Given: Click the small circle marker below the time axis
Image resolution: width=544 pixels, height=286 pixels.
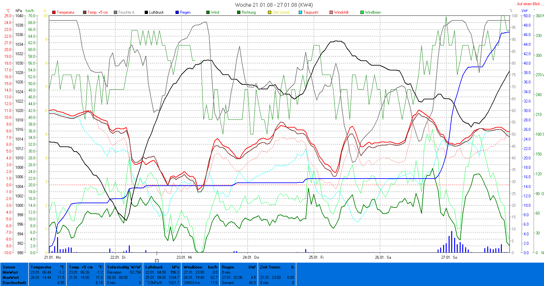Looking at the screenshot, I should pyautogui.click(x=157, y=261).
